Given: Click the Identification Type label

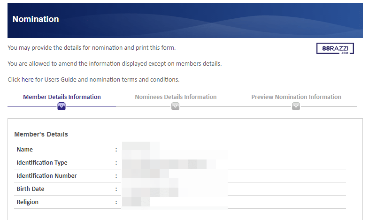Looking at the screenshot, I should click(x=42, y=163).
